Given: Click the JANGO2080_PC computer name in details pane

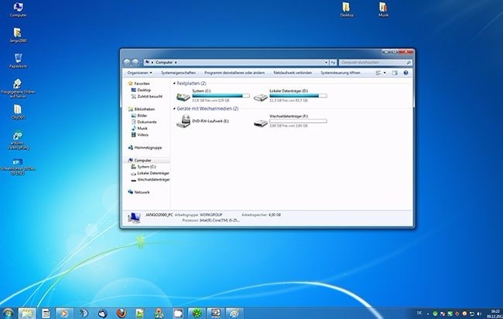Looking at the screenshot, I should pyautogui.click(x=159, y=215).
